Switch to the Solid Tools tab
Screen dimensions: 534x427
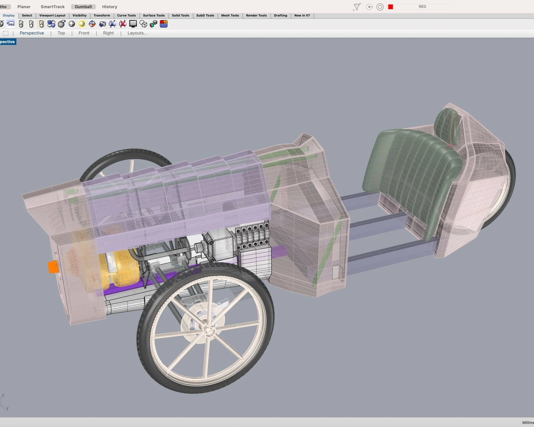(181, 15)
